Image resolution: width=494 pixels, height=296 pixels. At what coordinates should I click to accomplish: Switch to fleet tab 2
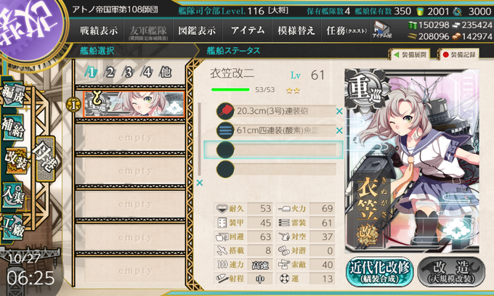(110, 73)
